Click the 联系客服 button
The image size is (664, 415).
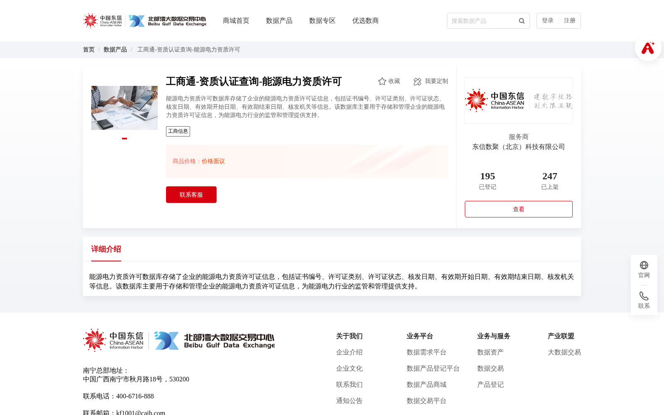click(x=191, y=195)
